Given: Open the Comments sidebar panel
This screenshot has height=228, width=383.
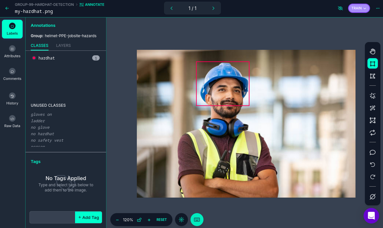Looking at the screenshot, I should (12, 74).
